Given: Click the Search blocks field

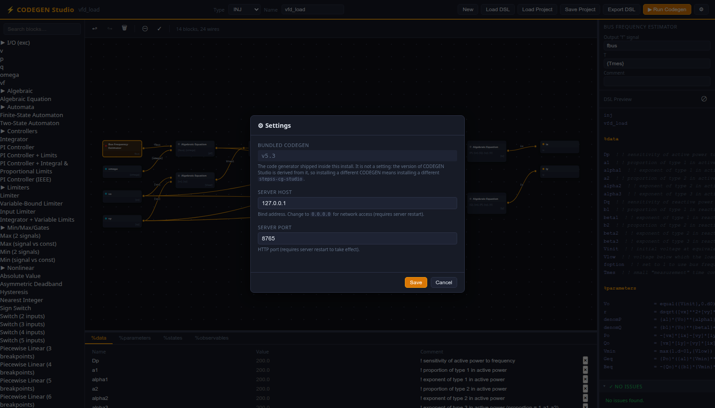Looking at the screenshot, I should click(x=42, y=29).
